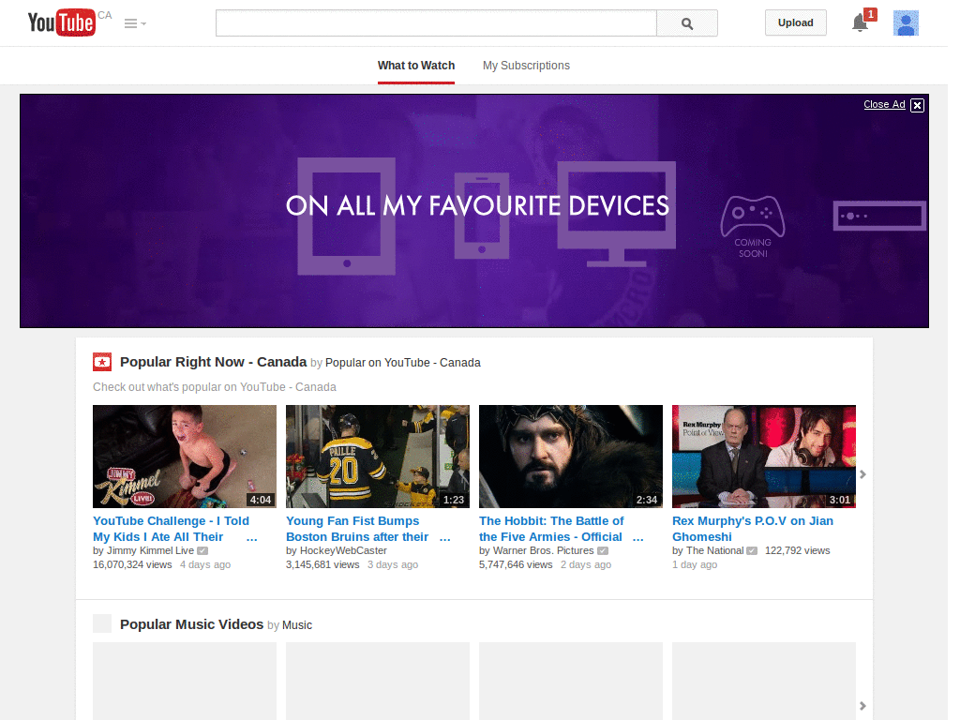Click the set-top box icon in ad
This screenshot has height=720, width=960.
[879, 216]
